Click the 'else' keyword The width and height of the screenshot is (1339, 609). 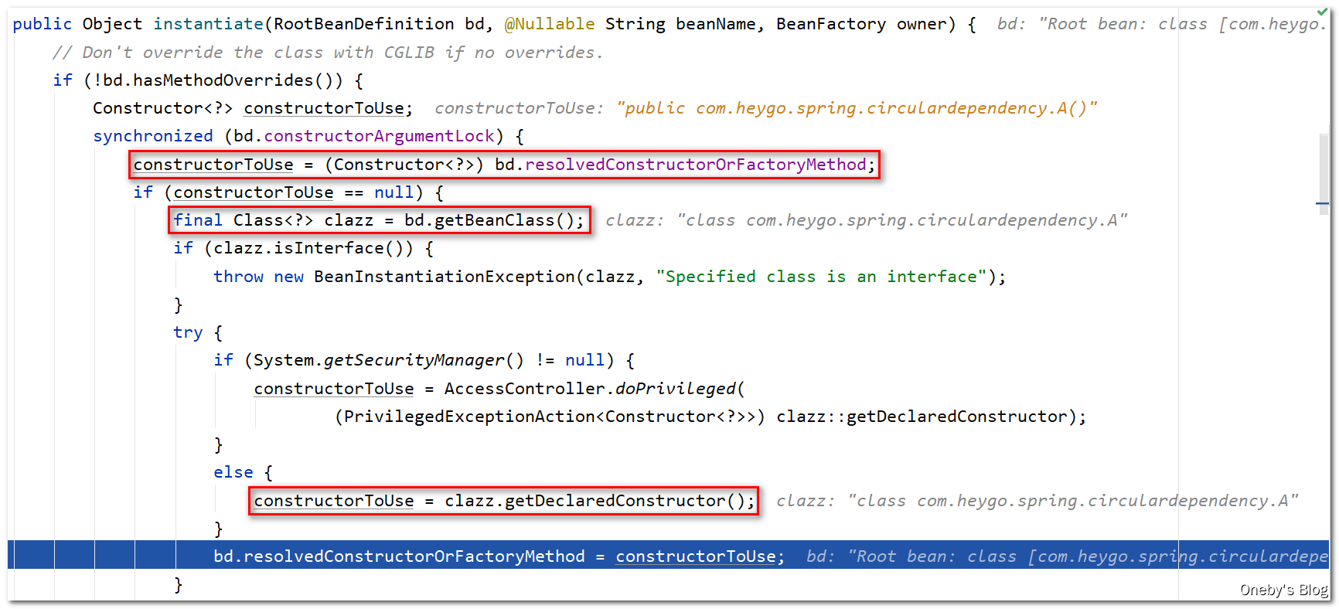pyautogui.click(x=233, y=472)
